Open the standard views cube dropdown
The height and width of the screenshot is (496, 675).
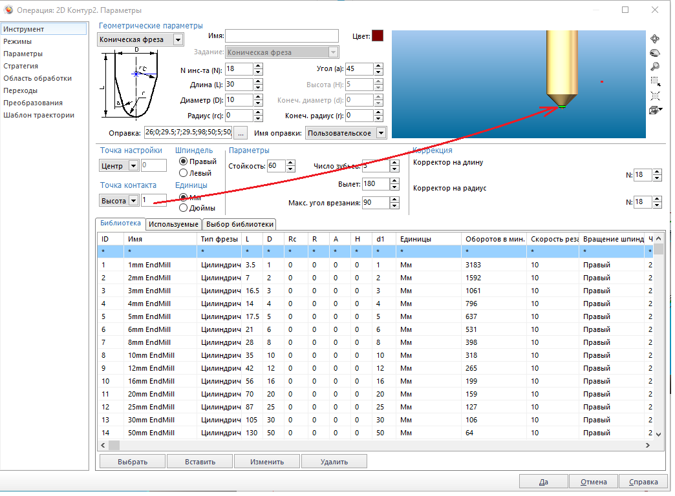coord(656,110)
